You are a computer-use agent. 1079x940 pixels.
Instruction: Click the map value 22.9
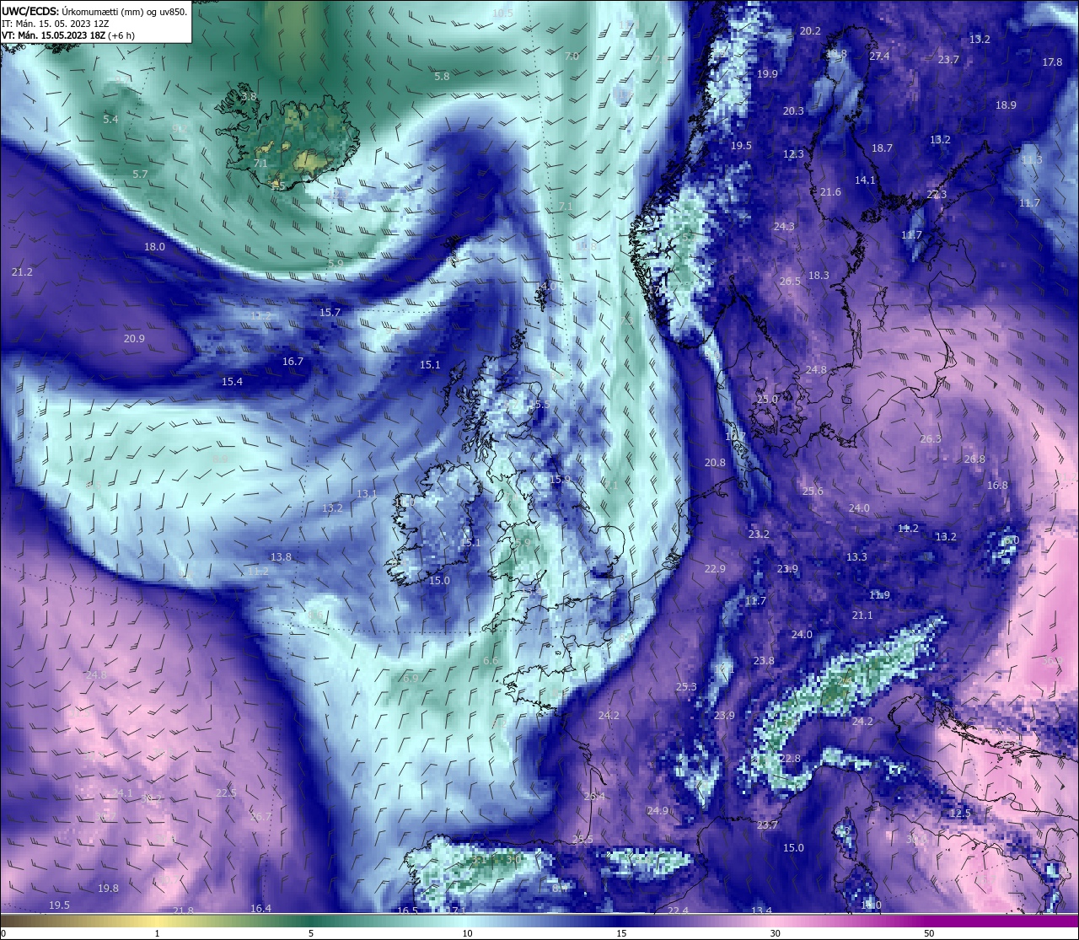click(x=715, y=568)
